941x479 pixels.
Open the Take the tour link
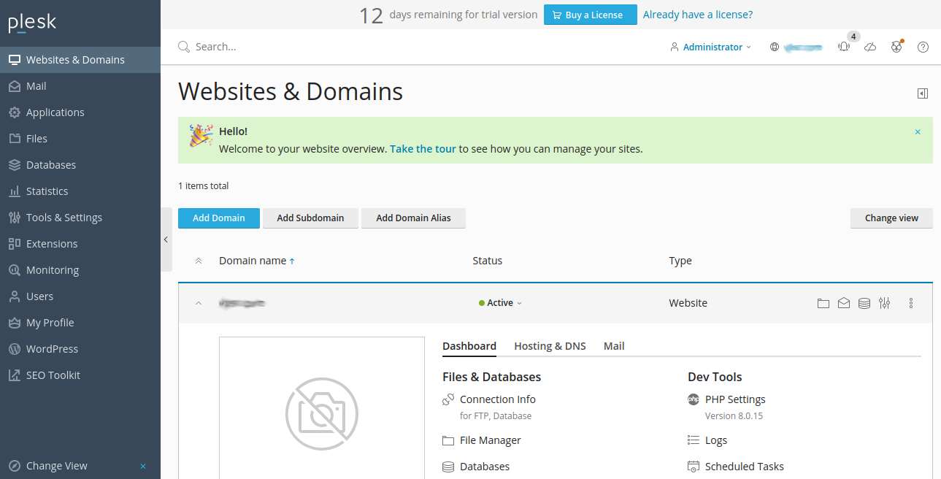[423, 148]
